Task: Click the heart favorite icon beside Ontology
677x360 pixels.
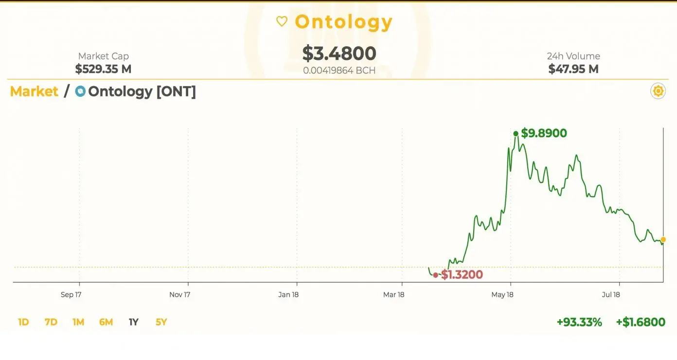Action: 282,21
